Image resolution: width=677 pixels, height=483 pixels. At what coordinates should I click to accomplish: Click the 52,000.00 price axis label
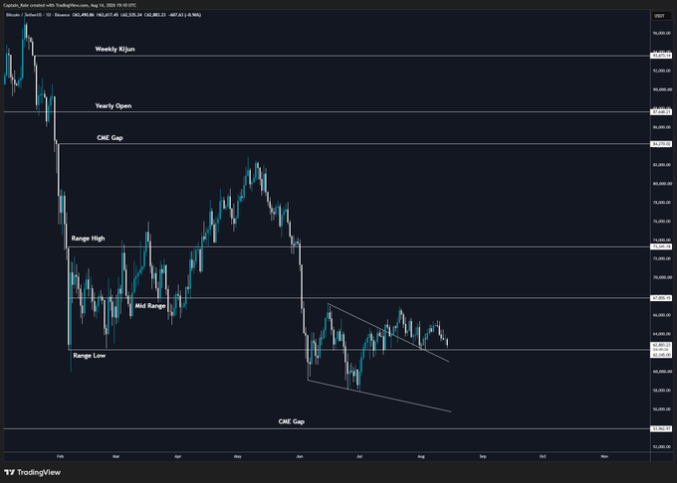(x=662, y=447)
